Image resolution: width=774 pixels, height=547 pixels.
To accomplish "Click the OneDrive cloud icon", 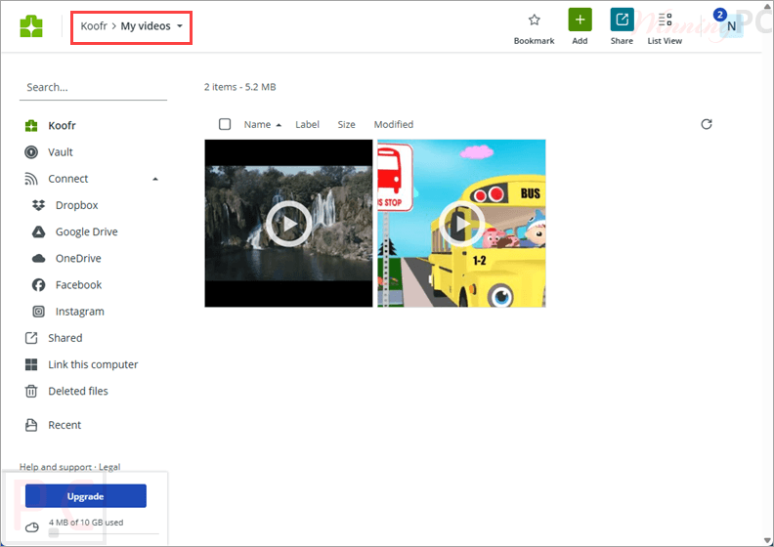I will tap(38, 259).
